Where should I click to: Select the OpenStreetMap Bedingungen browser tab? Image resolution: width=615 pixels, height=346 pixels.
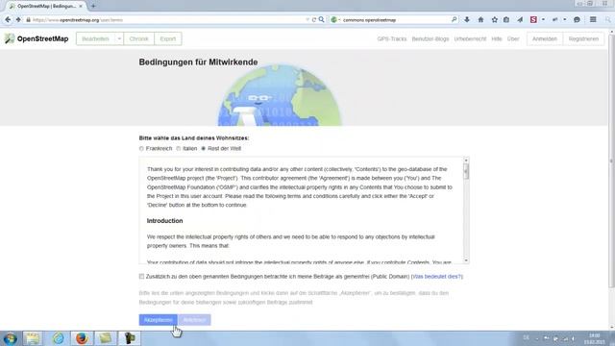click(x=45, y=6)
